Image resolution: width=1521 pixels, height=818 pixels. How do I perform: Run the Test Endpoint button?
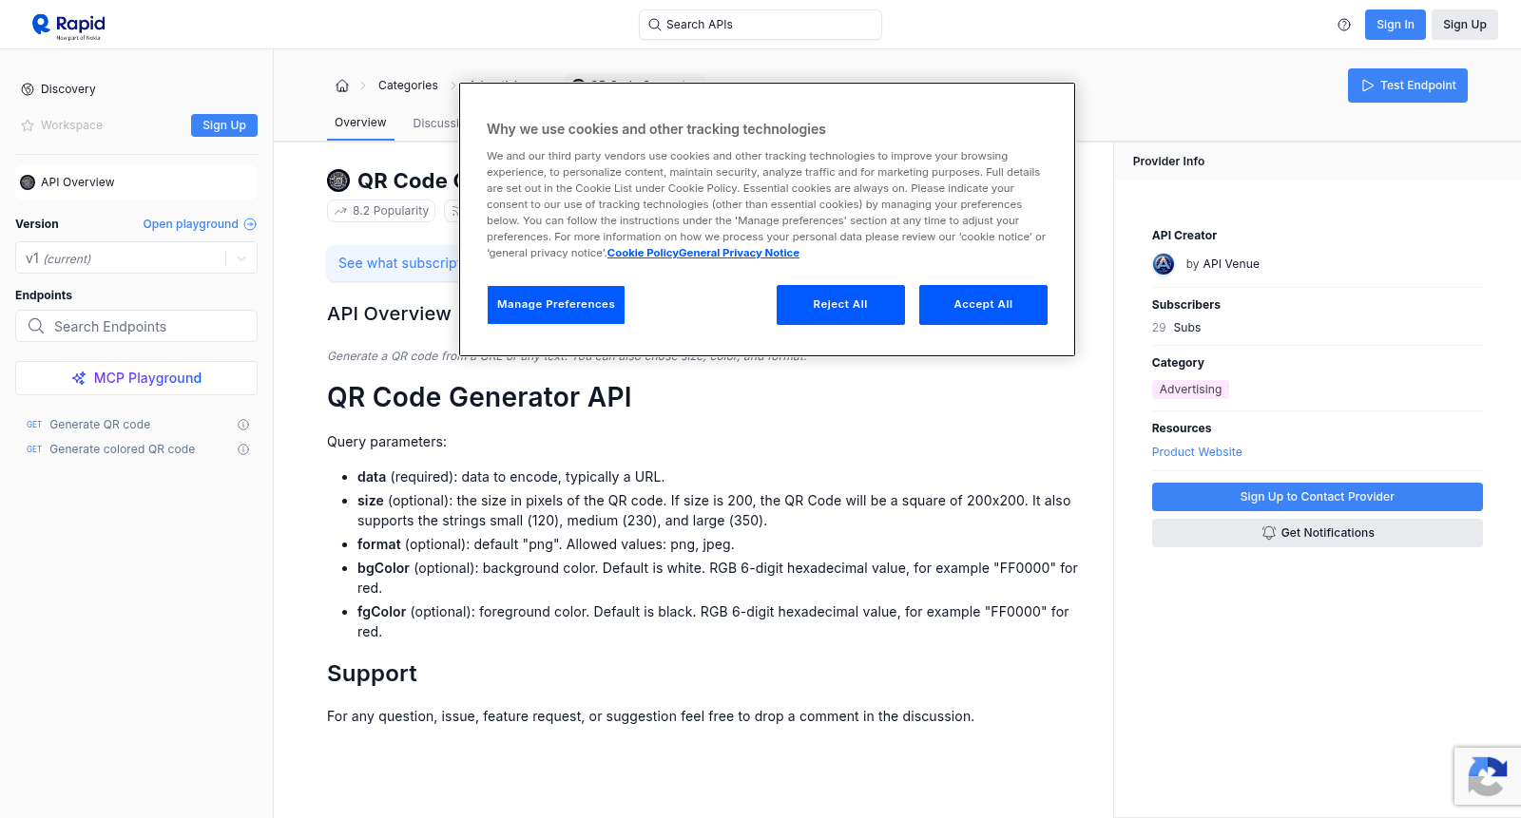tap(1408, 86)
